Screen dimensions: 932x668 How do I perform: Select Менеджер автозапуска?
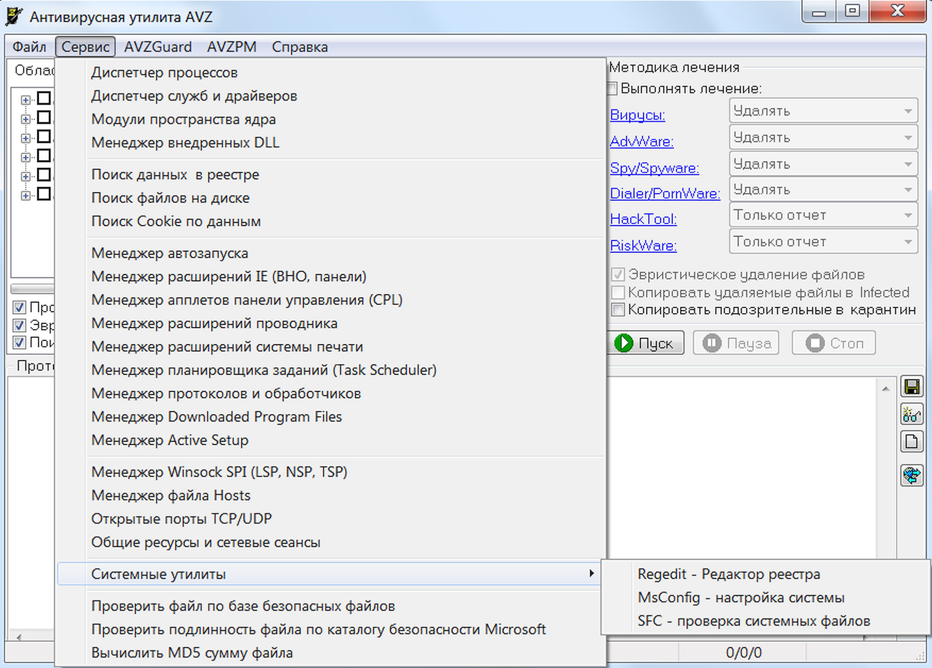331,253
